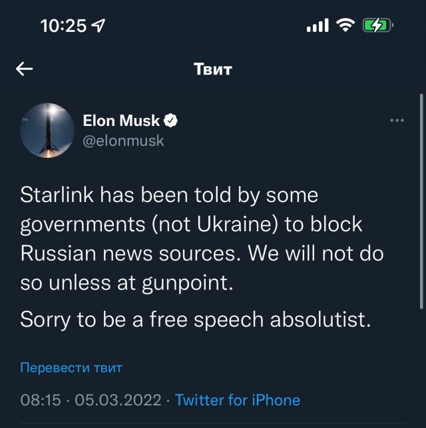
Task: Open the Twitter for iPhone source link
Action: click(x=238, y=400)
